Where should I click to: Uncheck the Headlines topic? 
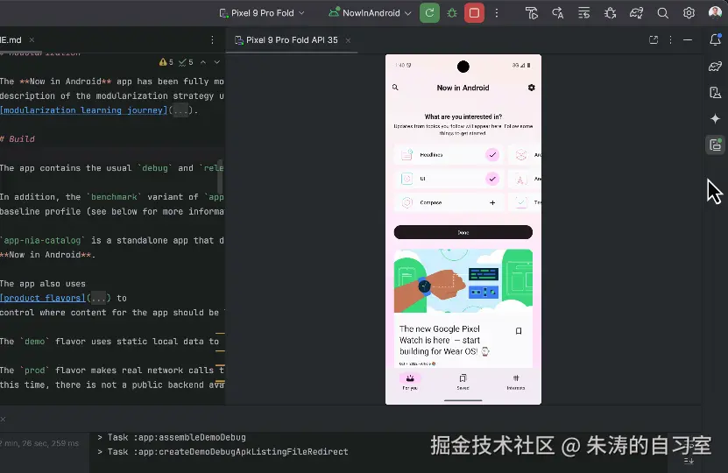coord(492,154)
